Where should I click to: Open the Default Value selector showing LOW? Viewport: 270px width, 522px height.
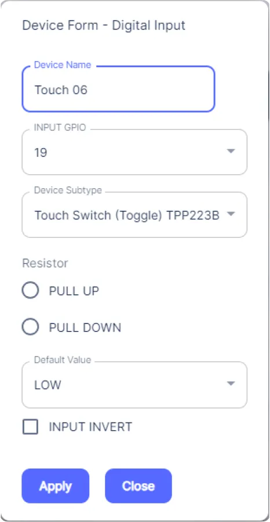(134, 385)
